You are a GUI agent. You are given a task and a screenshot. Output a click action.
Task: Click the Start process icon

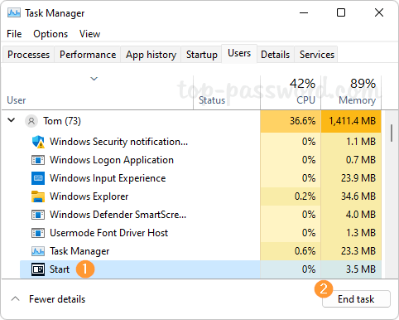pos(38,269)
